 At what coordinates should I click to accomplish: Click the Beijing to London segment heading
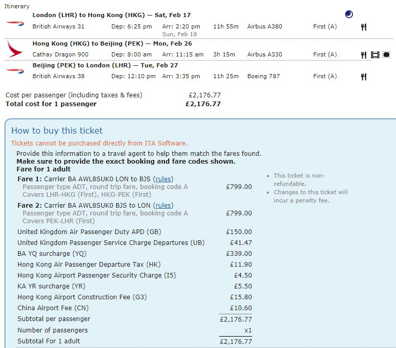(x=90, y=65)
